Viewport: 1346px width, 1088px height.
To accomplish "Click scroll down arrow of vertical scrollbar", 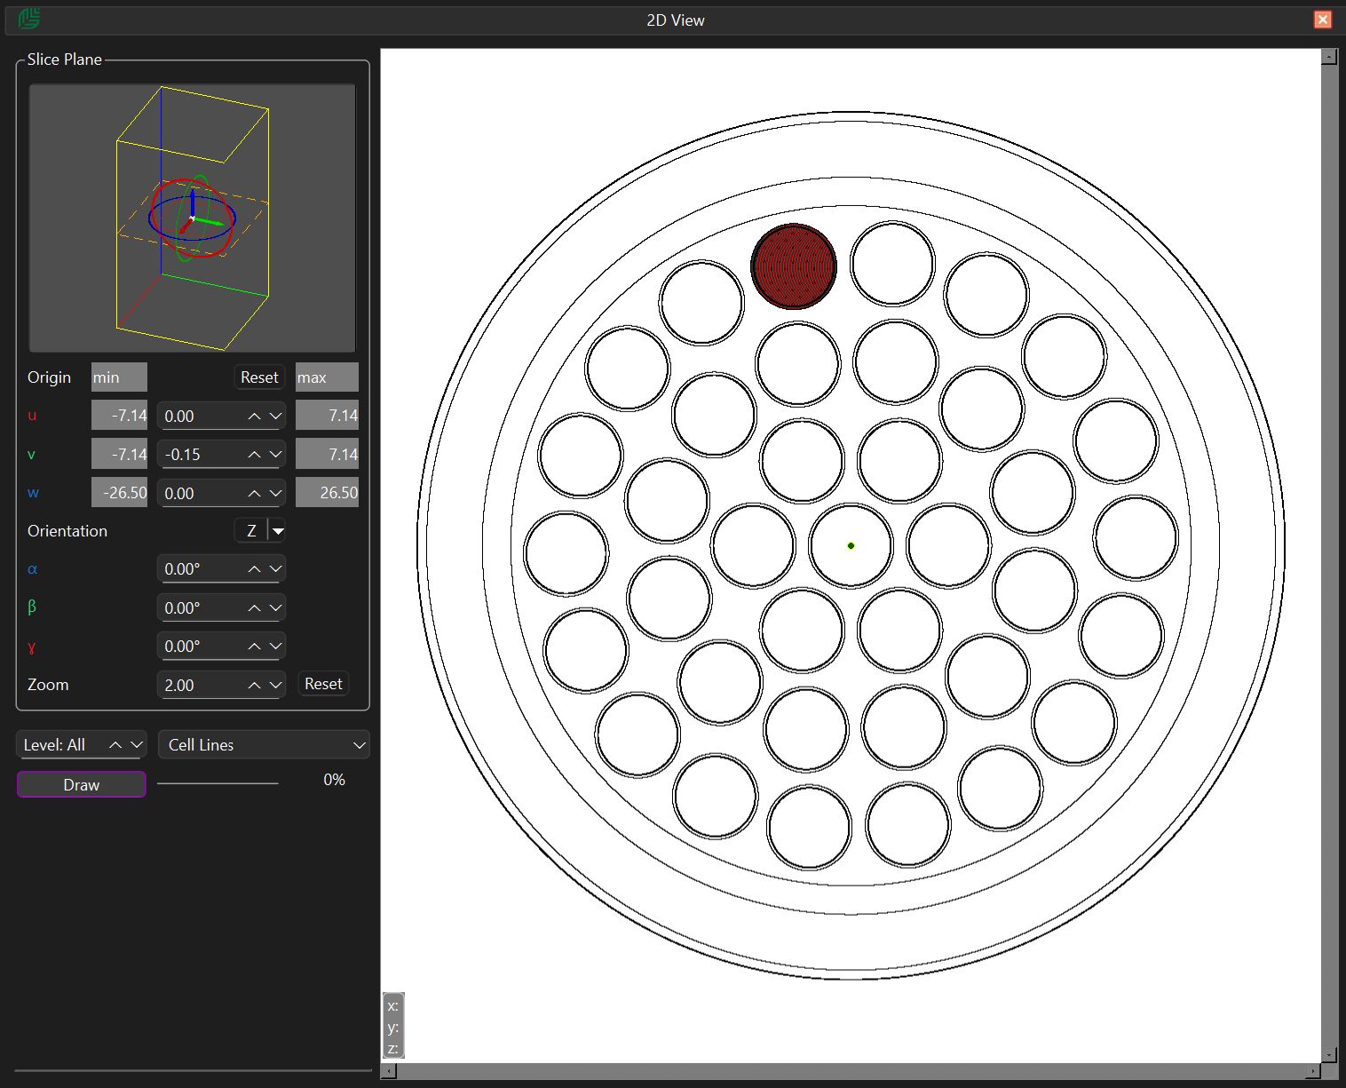I will (x=1329, y=1055).
